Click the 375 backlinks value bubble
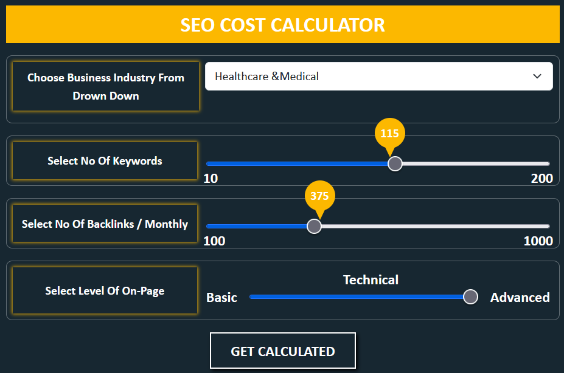 click(x=319, y=196)
